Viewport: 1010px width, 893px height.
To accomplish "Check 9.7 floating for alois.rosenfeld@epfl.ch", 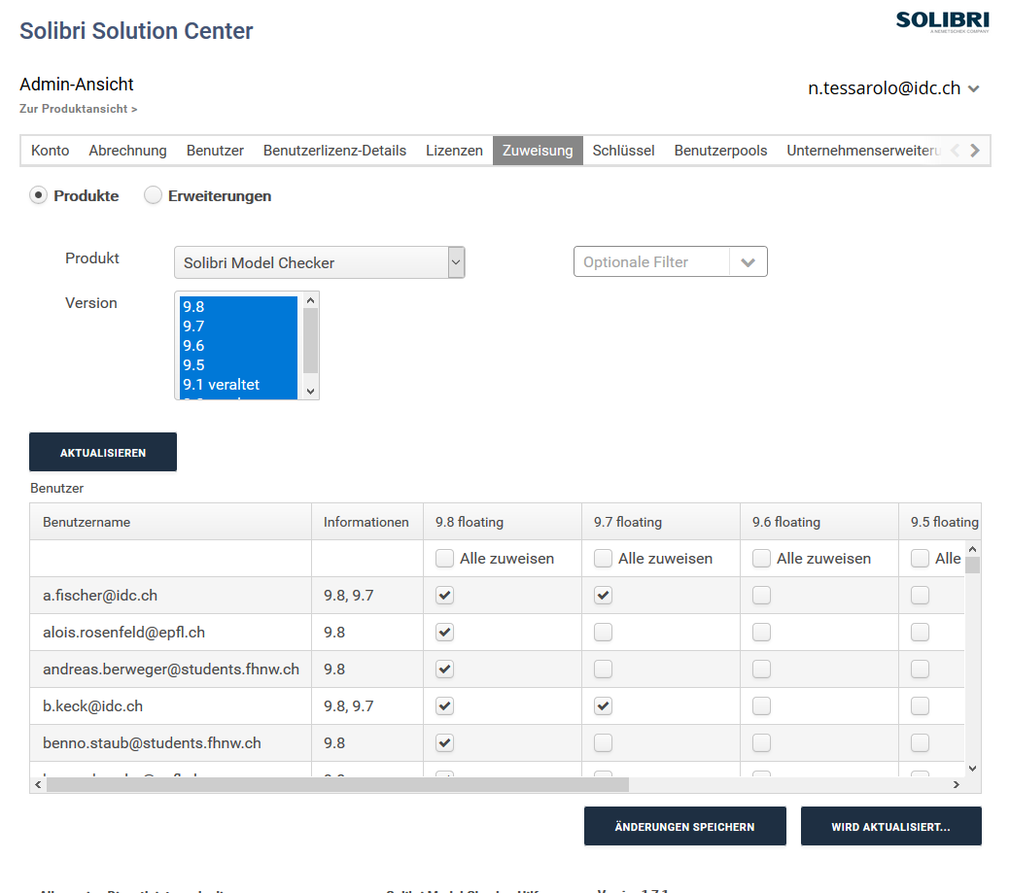I will point(603,633).
